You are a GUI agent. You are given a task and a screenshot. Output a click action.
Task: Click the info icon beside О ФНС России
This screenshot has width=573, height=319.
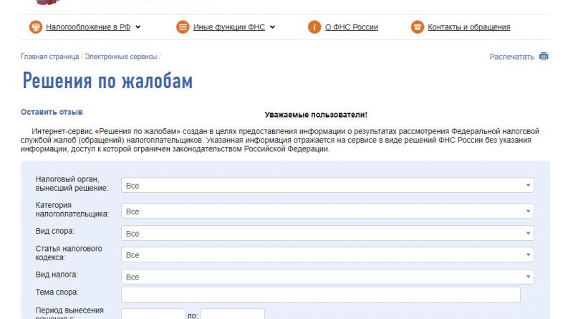pyautogui.click(x=314, y=27)
